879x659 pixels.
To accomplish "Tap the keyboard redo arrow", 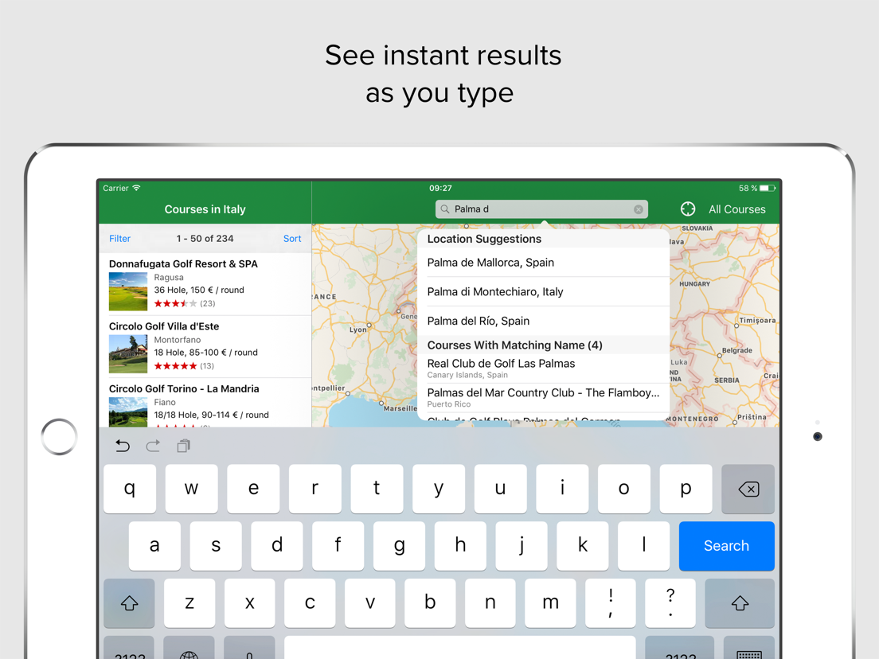I will pyautogui.click(x=153, y=446).
